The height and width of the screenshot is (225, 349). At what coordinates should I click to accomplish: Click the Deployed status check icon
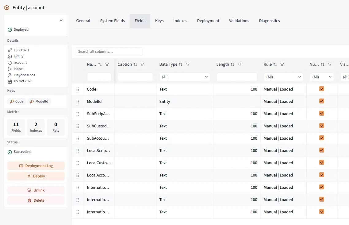[x=10, y=30]
